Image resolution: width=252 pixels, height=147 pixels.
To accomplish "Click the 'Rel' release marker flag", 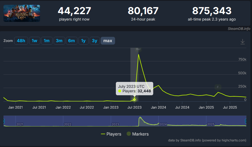I will coord(138,49).
